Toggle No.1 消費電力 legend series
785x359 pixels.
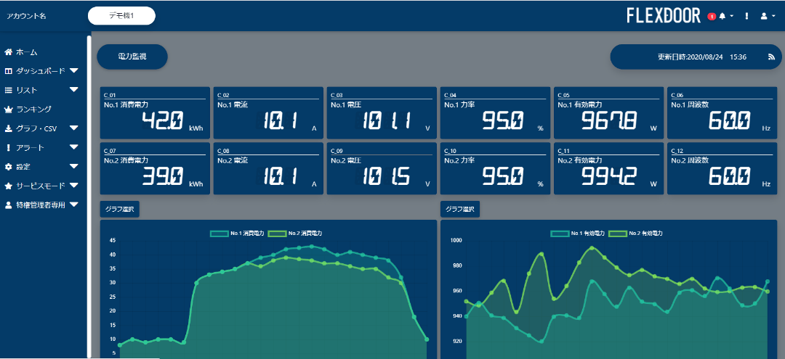[x=237, y=234]
